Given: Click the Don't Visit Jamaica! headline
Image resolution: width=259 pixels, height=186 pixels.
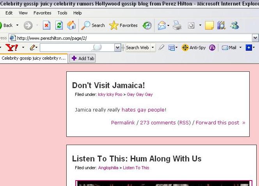Looking at the screenshot, I should pyautogui.click(x=108, y=85).
